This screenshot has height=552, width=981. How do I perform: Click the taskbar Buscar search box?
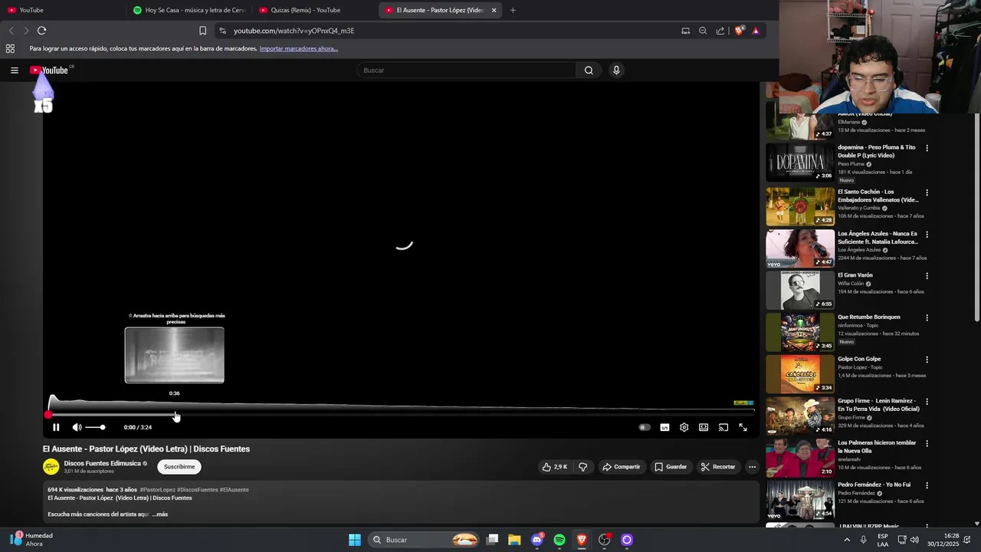(424, 540)
